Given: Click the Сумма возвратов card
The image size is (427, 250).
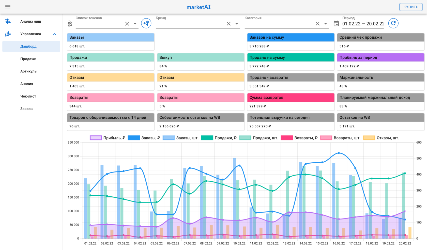Looking at the screenshot, I should [x=291, y=102].
